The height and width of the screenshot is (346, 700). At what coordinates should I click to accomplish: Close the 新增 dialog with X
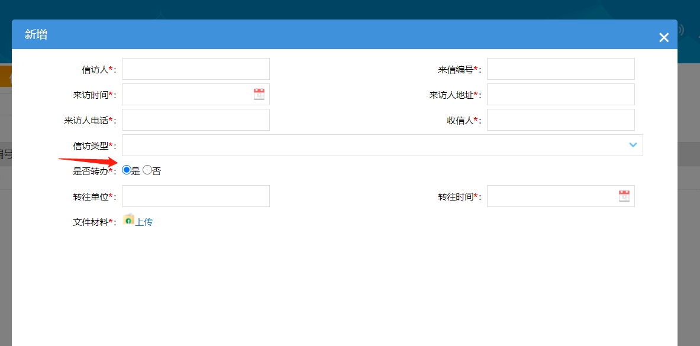(663, 37)
